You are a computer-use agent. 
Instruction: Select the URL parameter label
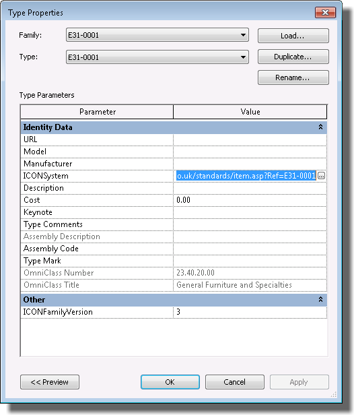pyautogui.click(x=30, y=139)
